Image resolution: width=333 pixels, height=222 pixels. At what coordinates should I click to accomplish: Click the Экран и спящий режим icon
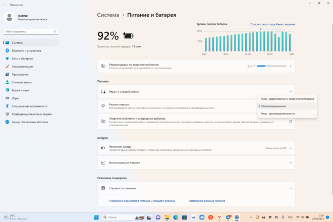[x=103, y=91]
